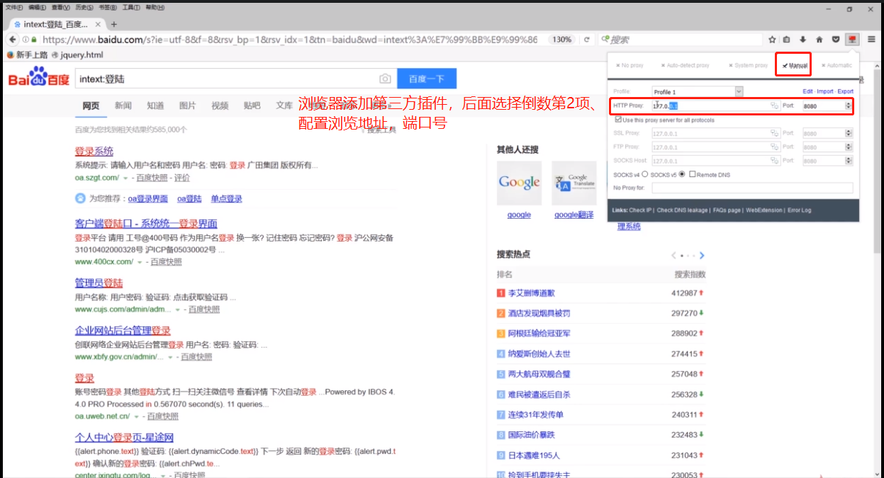The height and width of the screenshot is (478, 884).
Task: Click the Import link in proxy panel
Action: pos(825,91)
